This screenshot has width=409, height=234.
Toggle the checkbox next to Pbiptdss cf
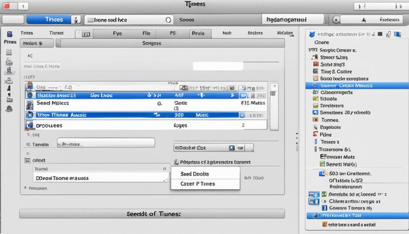(176, 162)
